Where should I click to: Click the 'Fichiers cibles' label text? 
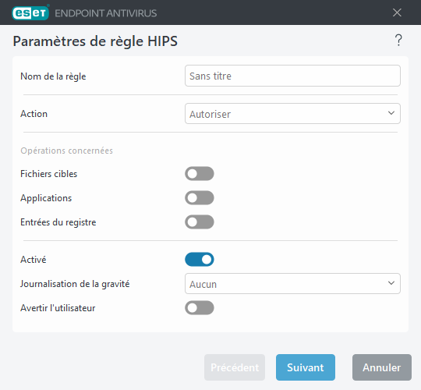pyautogui.click(x=48, y=174)
